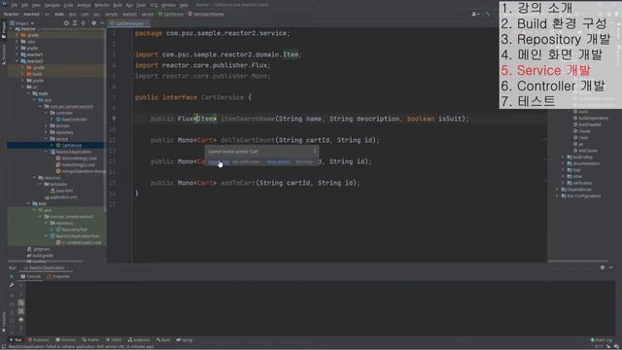Open Project side tool tab
The height and width of the screenshot is (350, 622).
pos(4,30)
